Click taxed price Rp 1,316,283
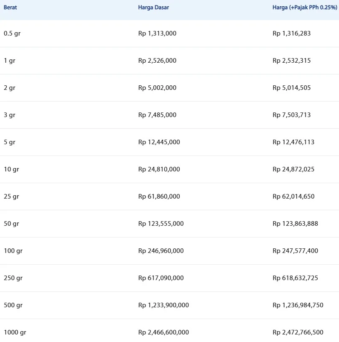Viewport: 339px width, 342px height. coord(291,33)
